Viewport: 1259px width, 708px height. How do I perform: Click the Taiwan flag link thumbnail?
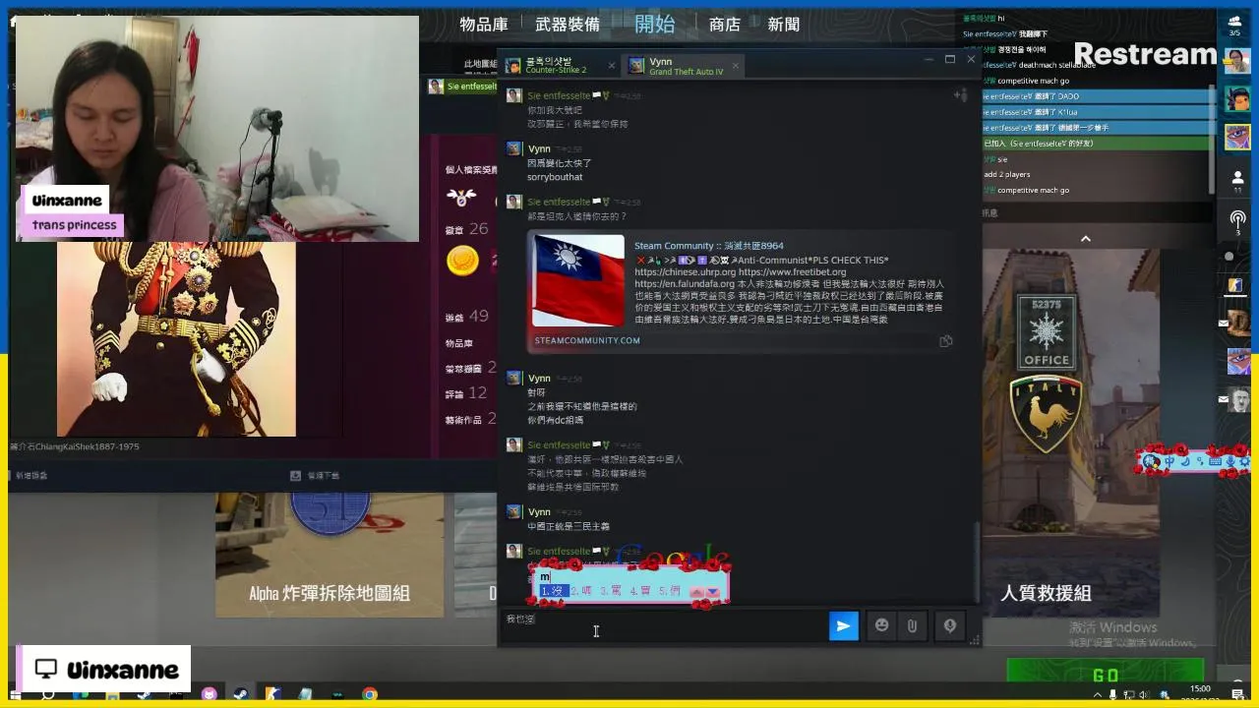click(x=578, y=280)
